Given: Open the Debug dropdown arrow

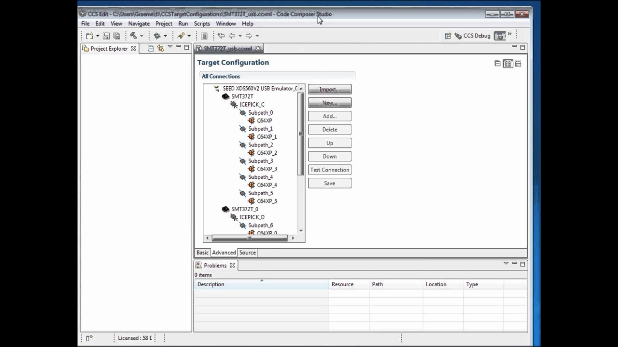Looking at the screenshot, I should (x=165, y=36).
